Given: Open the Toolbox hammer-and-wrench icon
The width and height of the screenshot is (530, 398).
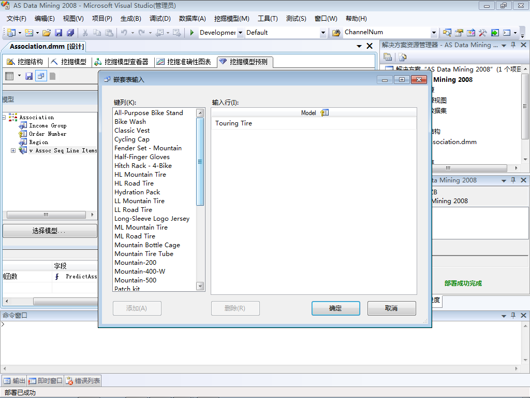Looking at the screenshot, I should pyautogui.click(x=482, y=33).
